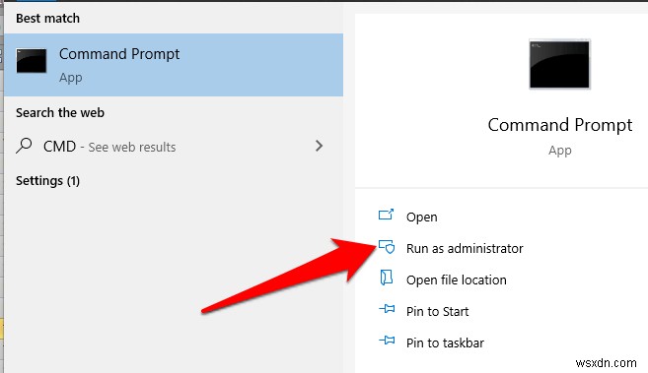Click the Command Prompt title in preview pane

[560, 125]
